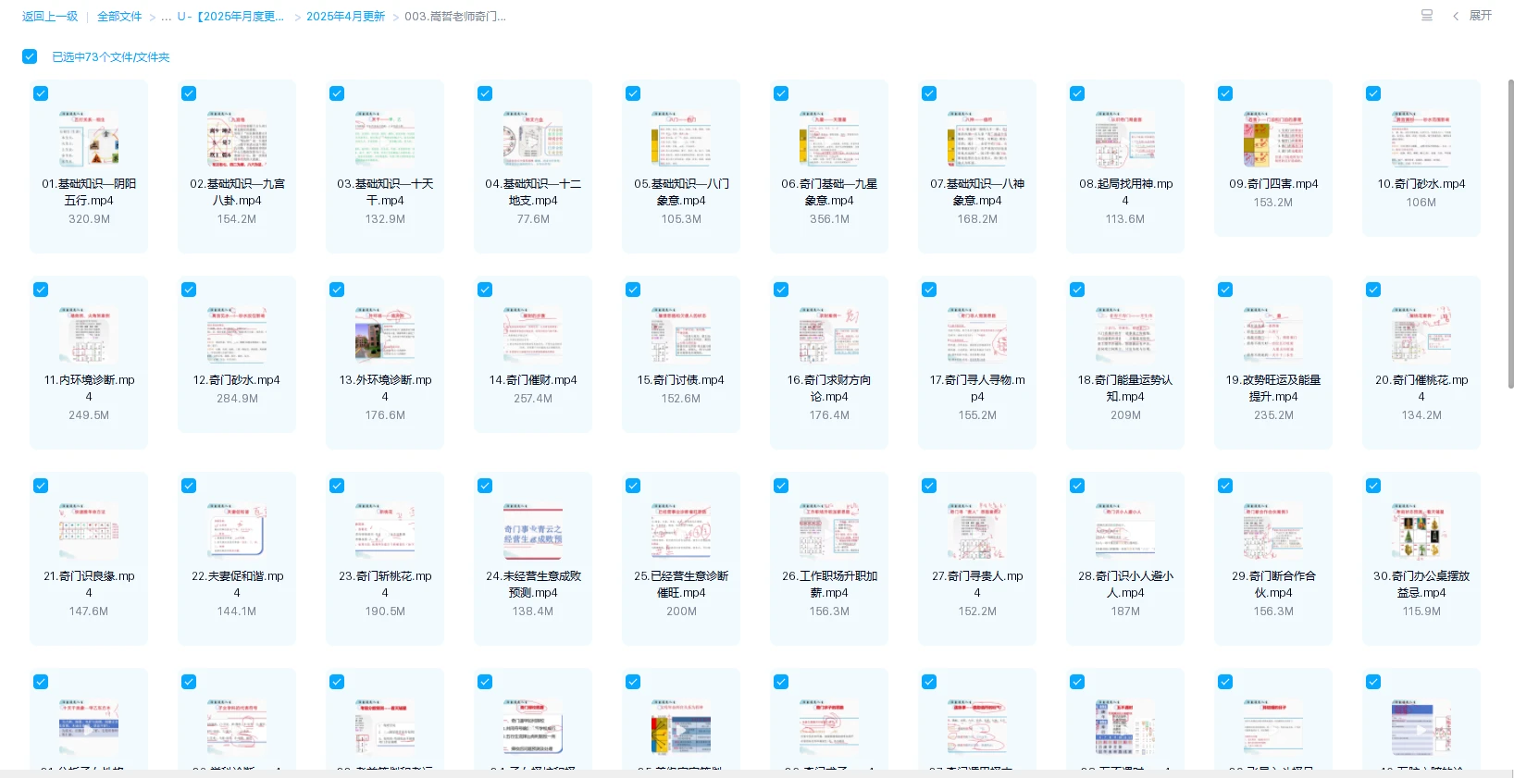The height and width of the screenshot is (778, 1514).
Task: Toggle the select-all checkbox beside 已选中73个文件
Action: [x=30, y=56]
